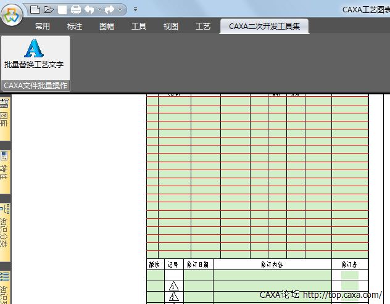This screenshot has height=304, width=390.
Task: Click the 修订内容 header cell in table
Action: 272,264
